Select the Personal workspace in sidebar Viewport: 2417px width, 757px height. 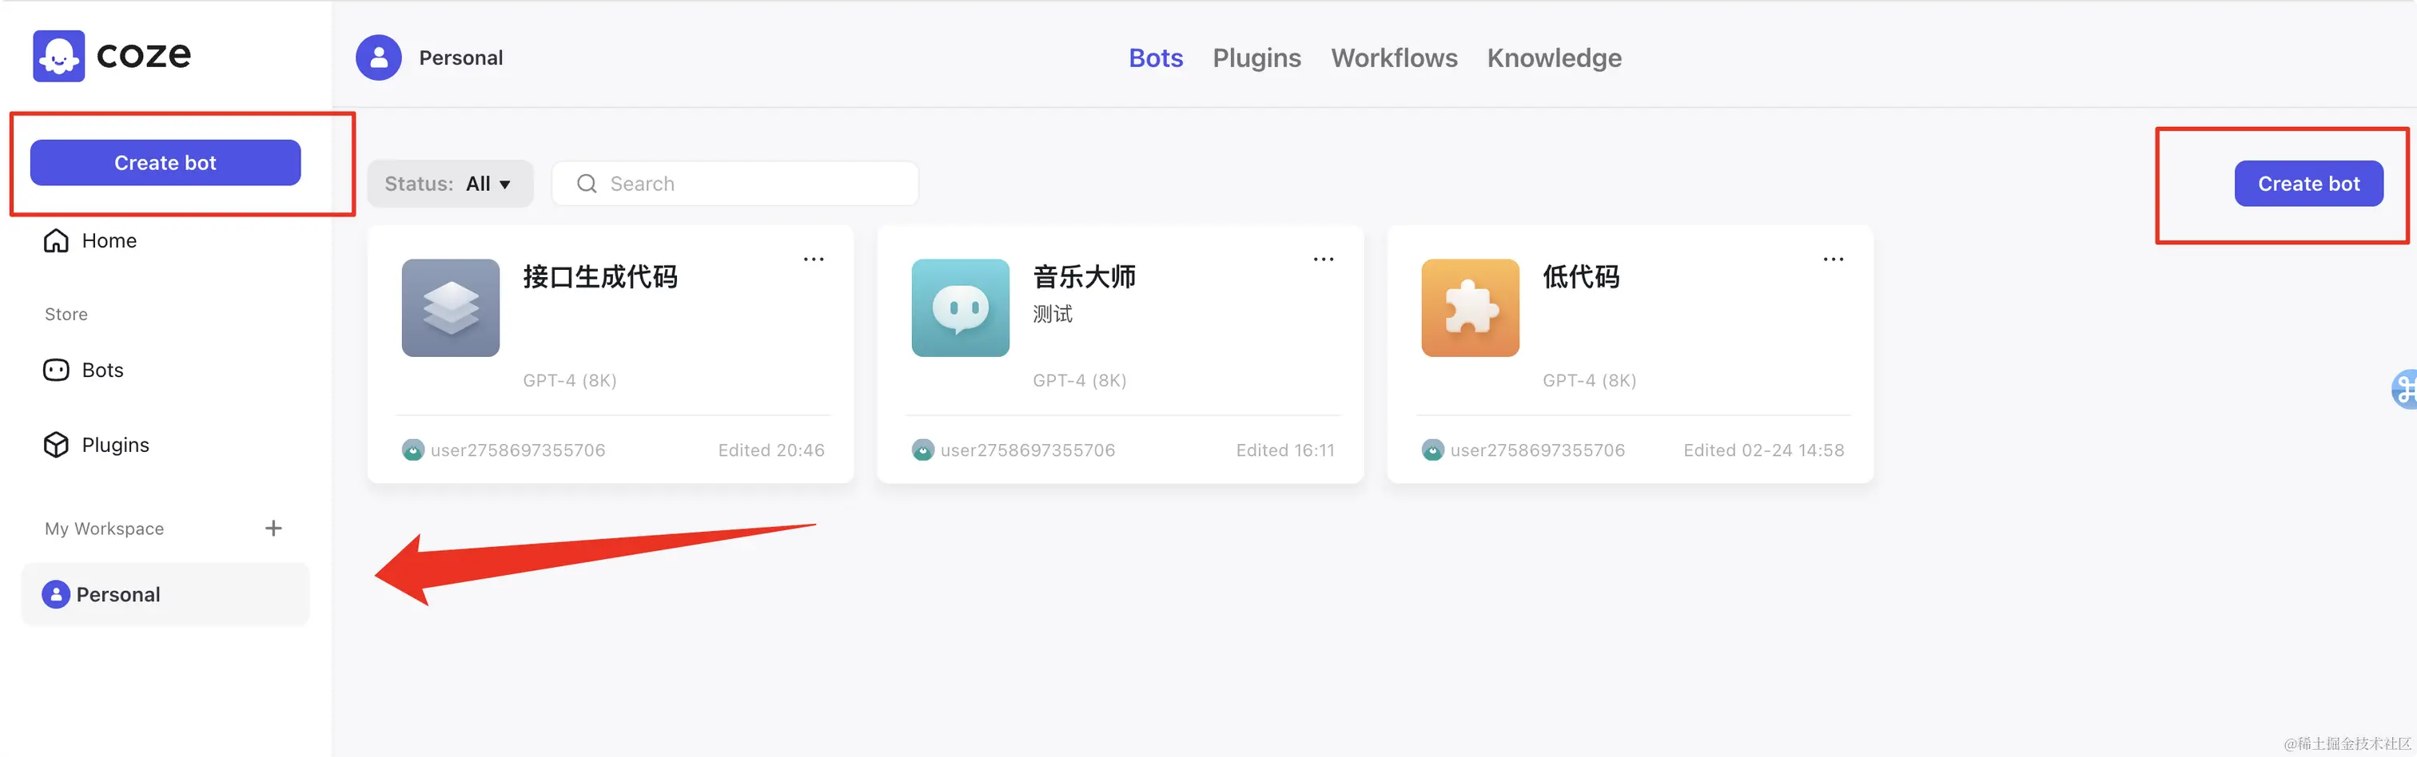click(165, 594)
